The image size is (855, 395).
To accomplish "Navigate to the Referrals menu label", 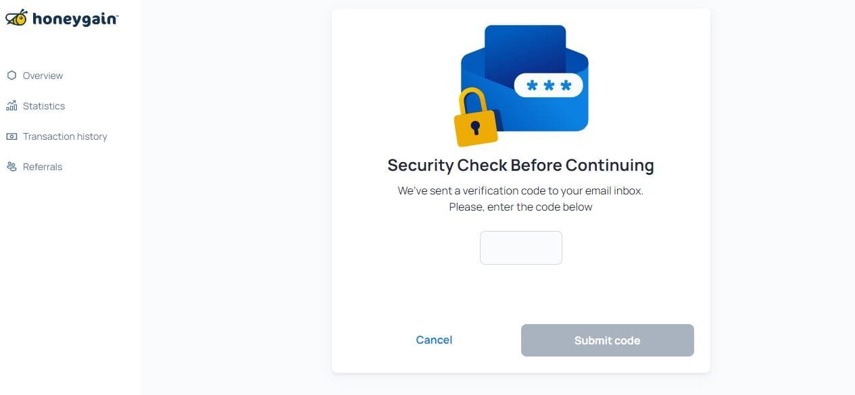I will click(43, 167).
